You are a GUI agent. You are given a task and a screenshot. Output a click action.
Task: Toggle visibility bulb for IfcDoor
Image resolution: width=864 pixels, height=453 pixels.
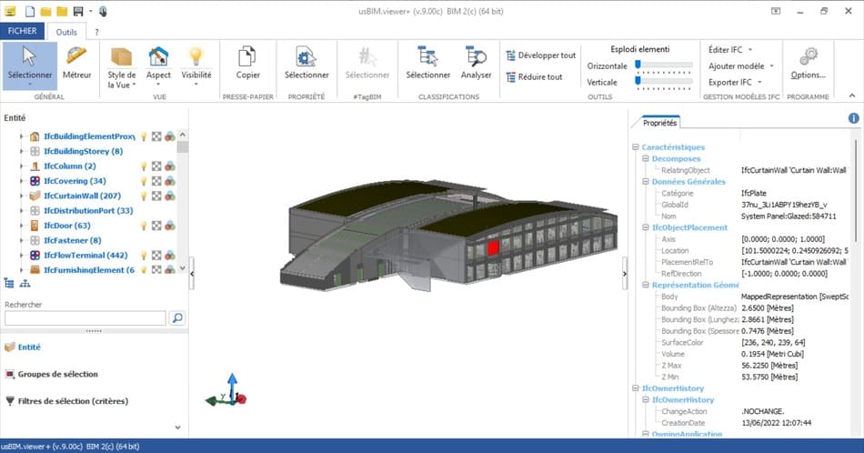click(x=143, y=226)
